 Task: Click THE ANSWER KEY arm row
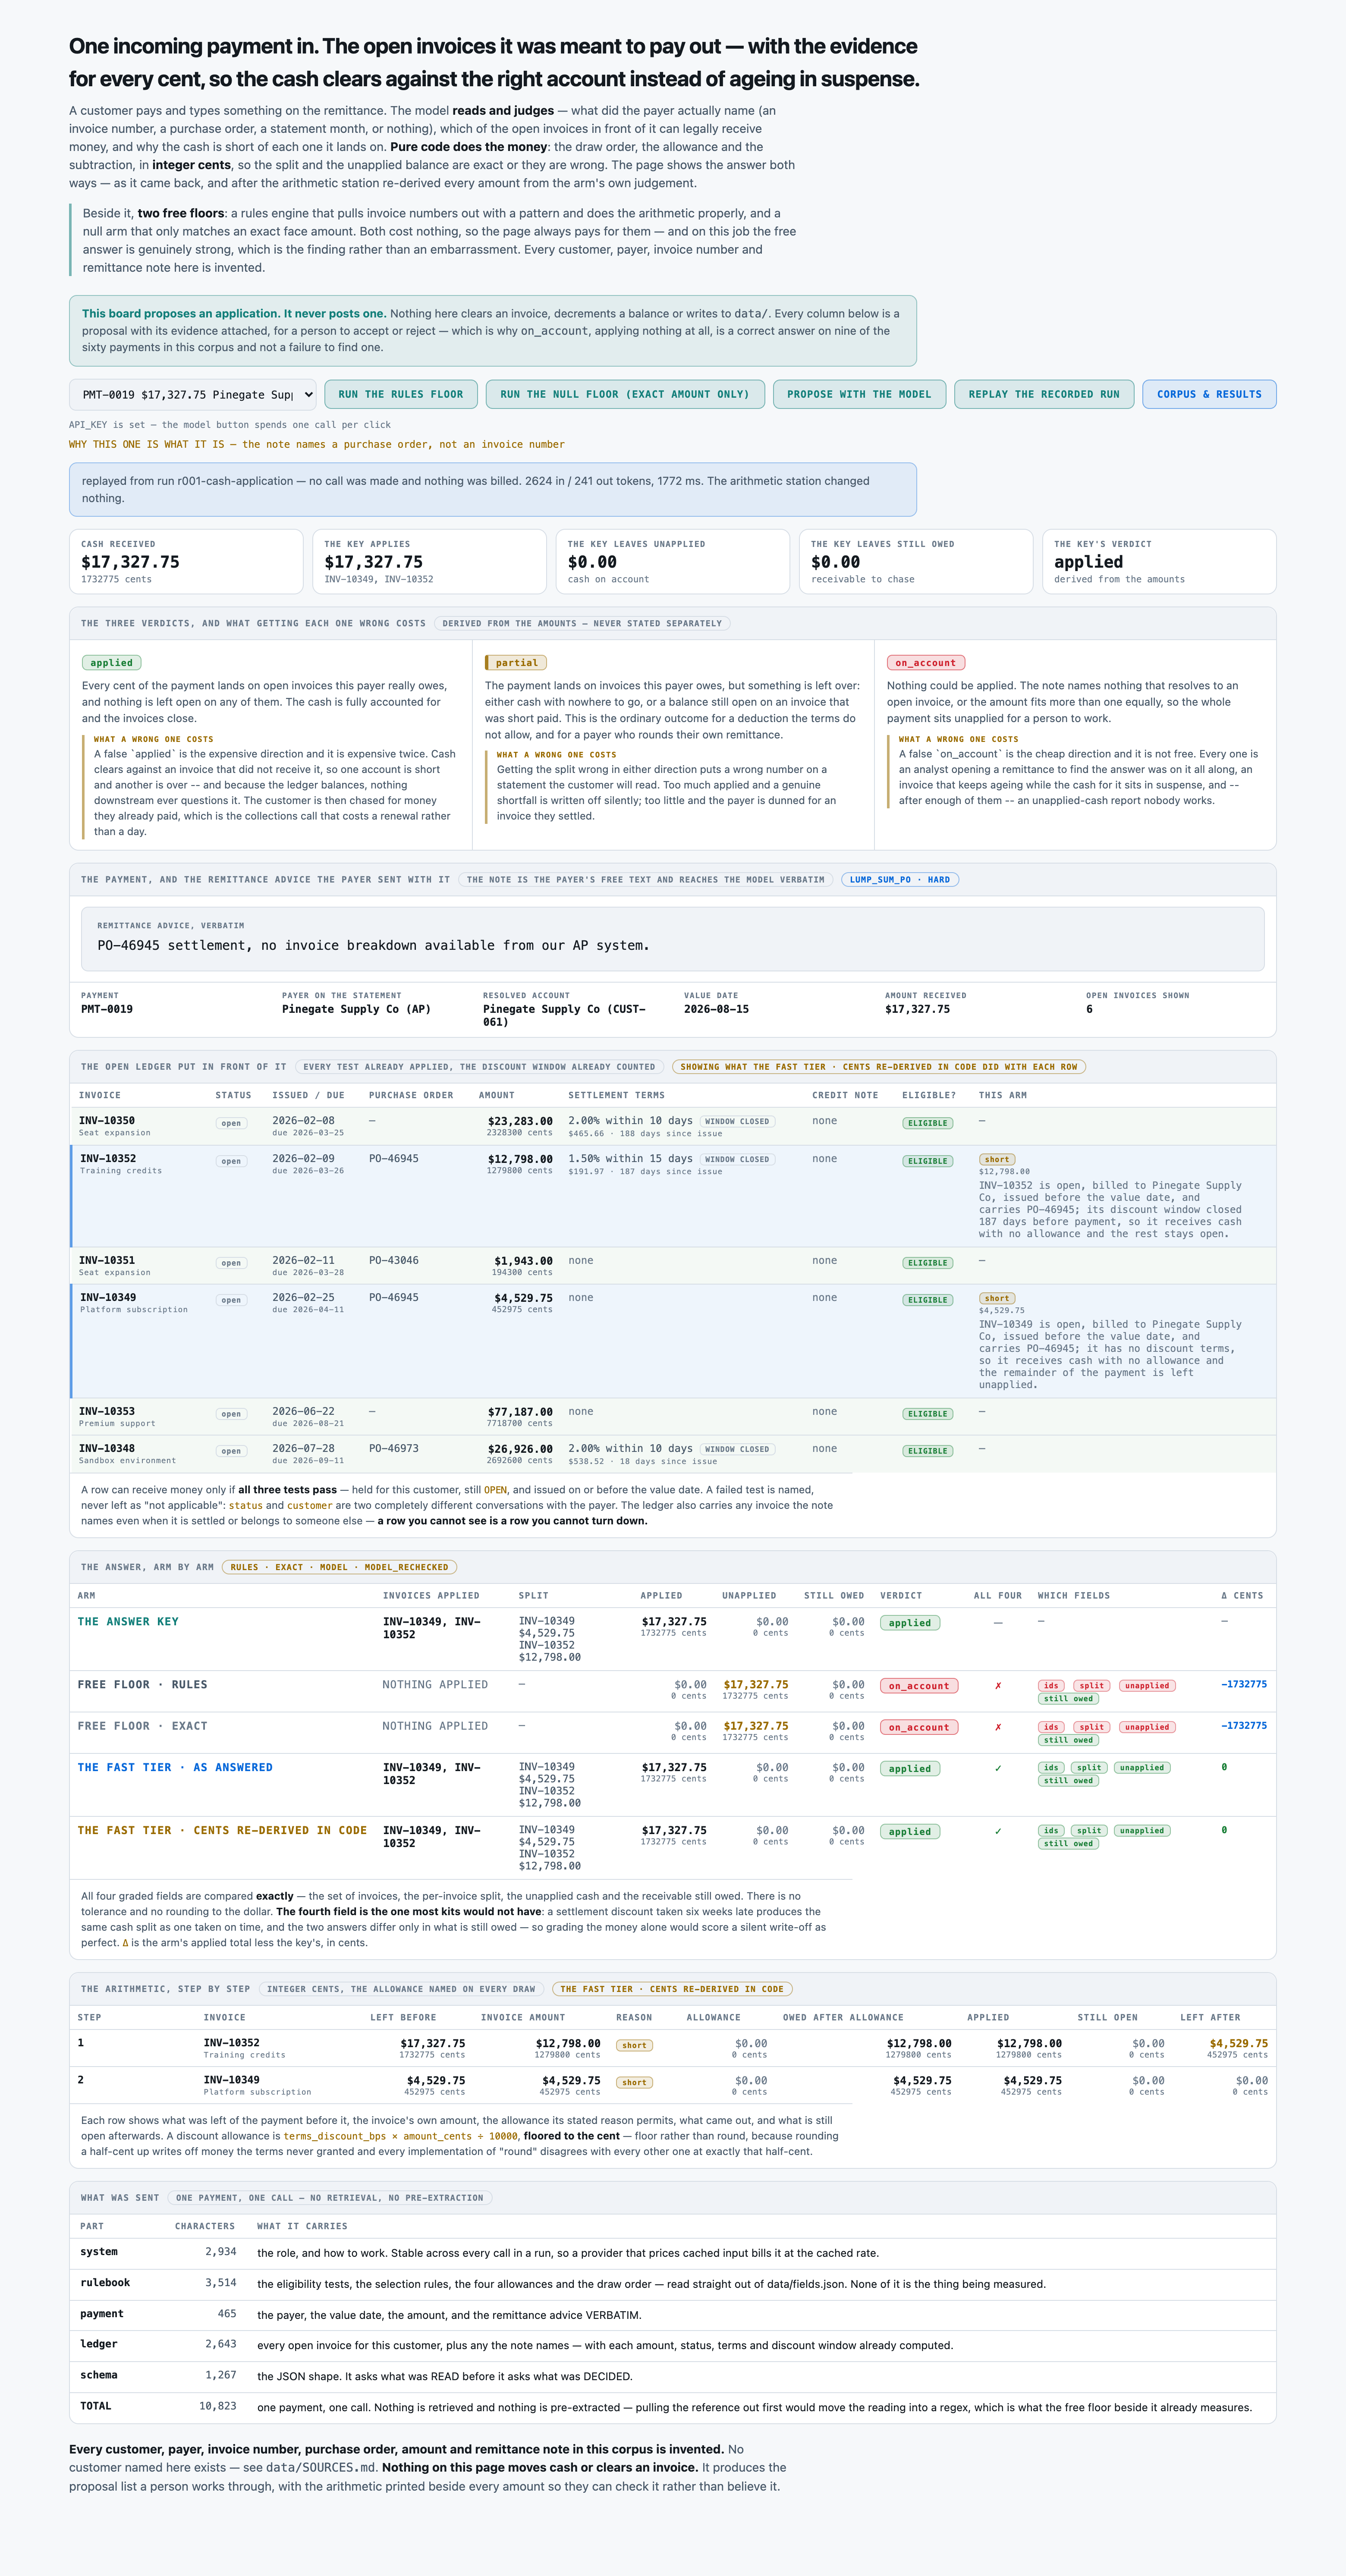(x=672, y=1639)
